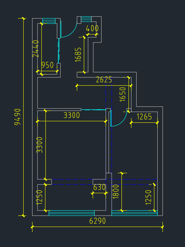
Task: Pick the 1800 dimension text
Action: (x=116, y=191)
